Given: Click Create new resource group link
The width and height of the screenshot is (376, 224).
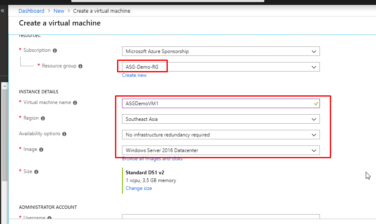Looking at the screenshot, I should pyautogui.click(x=134, y=75).
